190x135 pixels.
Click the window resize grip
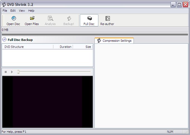click(187, 132)
